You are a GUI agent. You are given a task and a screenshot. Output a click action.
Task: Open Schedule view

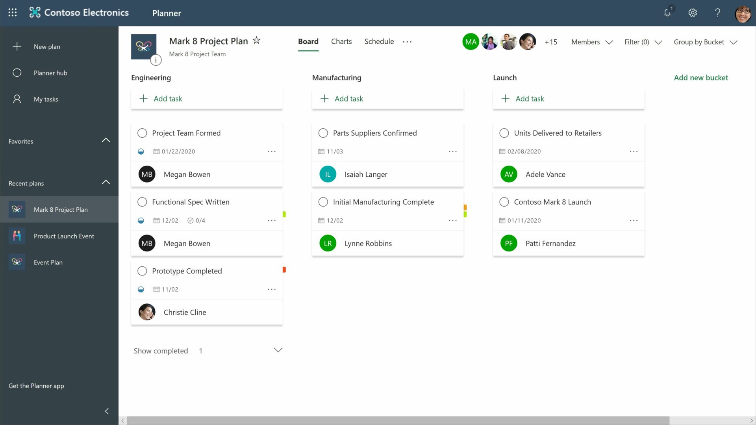(x=379, y=41)
